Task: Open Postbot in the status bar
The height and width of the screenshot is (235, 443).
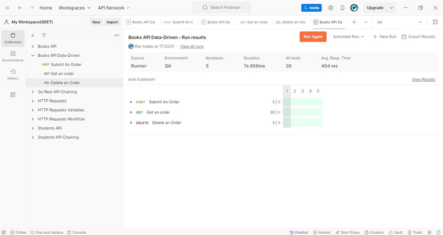Action: (x=299, y=232)
